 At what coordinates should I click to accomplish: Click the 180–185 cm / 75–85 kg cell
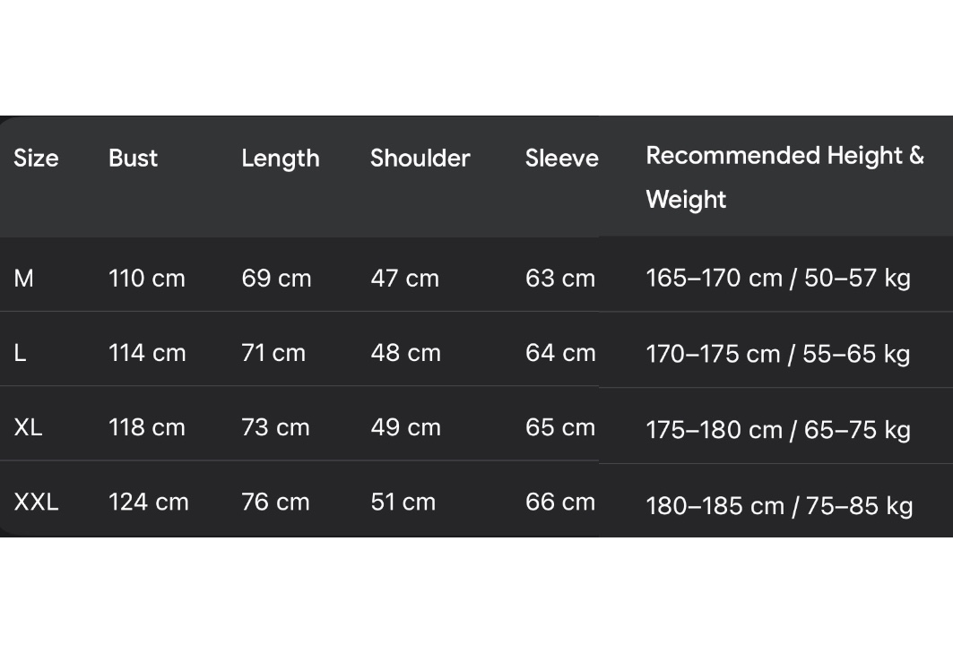pyautogui.click(x=778, y=506)
